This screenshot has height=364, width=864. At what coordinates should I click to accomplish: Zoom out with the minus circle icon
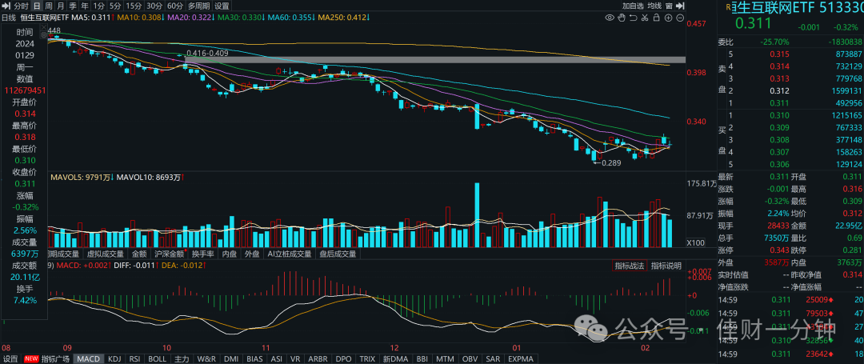coord(680,18)
